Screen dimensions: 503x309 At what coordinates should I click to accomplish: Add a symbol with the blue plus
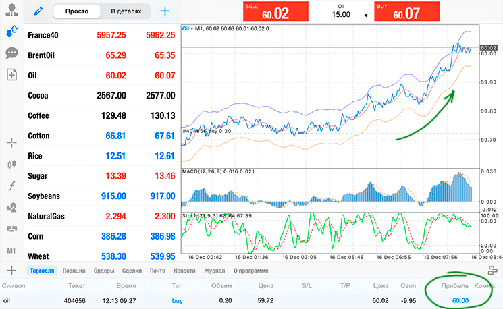[165, 11]
